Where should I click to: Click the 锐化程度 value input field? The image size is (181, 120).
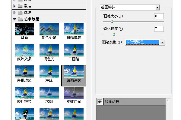(159, 29)
